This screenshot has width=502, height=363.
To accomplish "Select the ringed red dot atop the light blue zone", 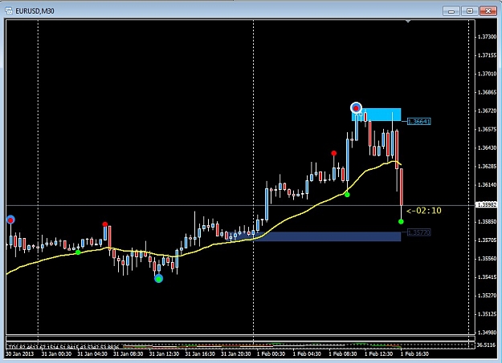I will [356, 108].
